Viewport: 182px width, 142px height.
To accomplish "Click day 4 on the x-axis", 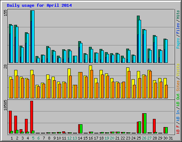I will (28, 138).
